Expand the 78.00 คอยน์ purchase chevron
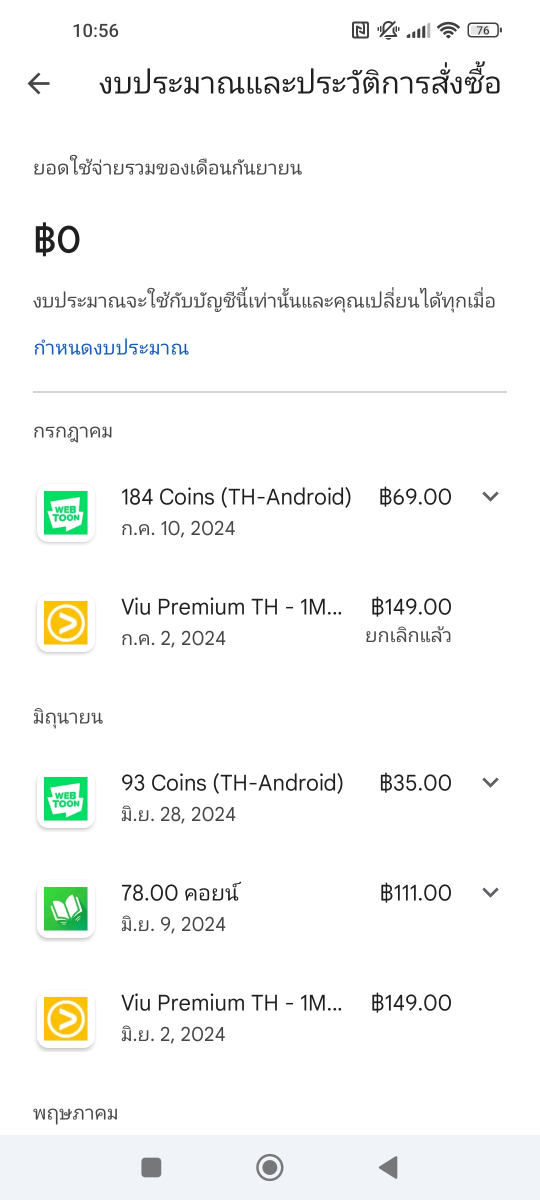 [x=490, y=892]
